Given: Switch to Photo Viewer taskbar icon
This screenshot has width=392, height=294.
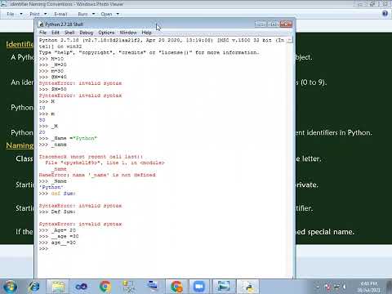Looking at the screenshot, I should pyautogui.click(x=224, y=287).
